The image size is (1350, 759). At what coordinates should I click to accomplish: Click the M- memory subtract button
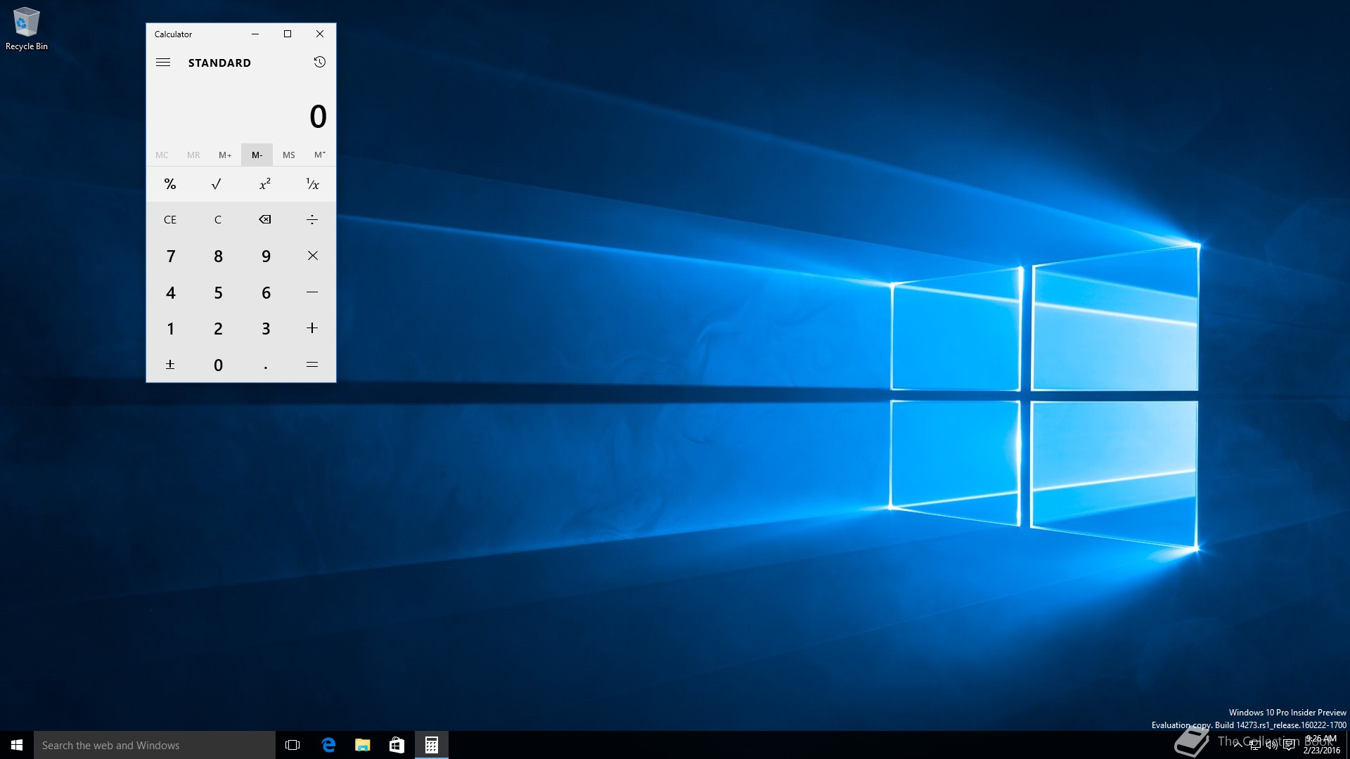[257, 155]
